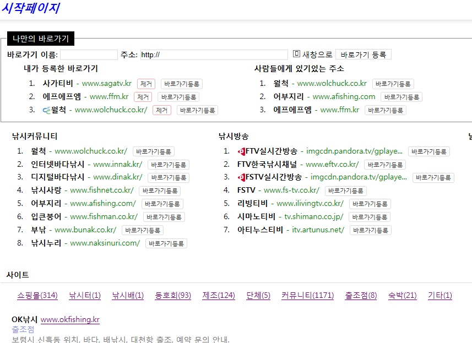
Task: Click the red icon before FSTV실시간방송
Action: point(241,177)
